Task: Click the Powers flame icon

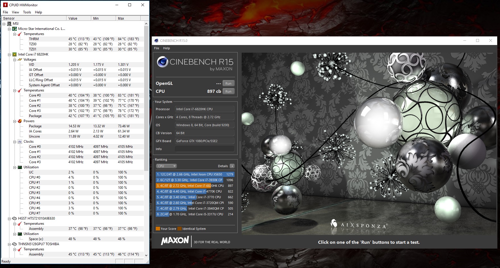Action: click(20, 121)
